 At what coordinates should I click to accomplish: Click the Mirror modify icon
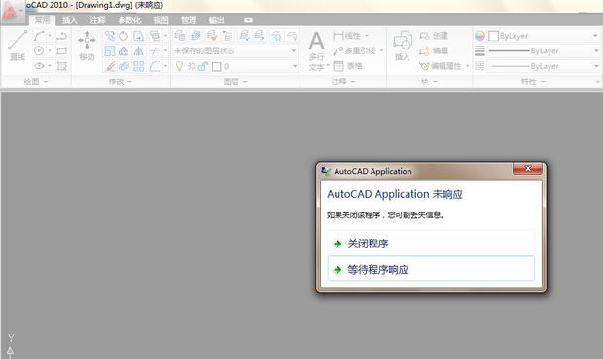138,51
